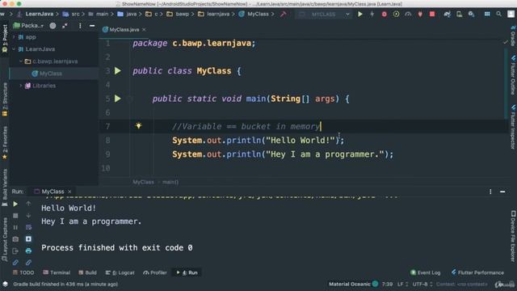Open the SDK Manager icon

471,15
